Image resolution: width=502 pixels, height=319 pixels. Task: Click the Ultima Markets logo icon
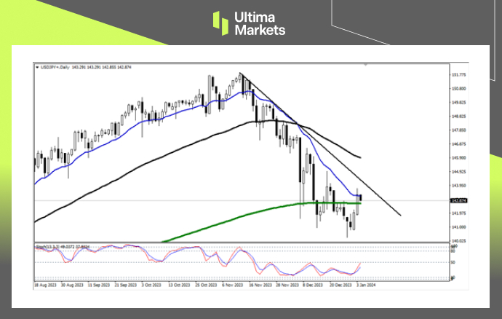pyautogui.click(x=221, y=23)
